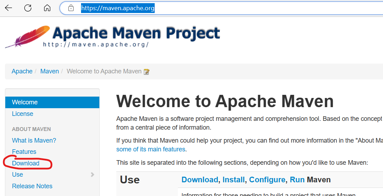Click the 'ABOUT MAVEN' sidebar header

[x=31, y=129]
